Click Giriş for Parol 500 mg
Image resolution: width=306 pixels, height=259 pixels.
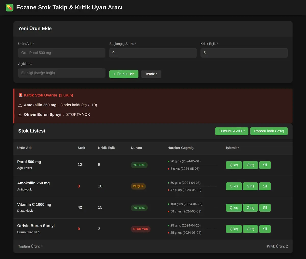250,165
